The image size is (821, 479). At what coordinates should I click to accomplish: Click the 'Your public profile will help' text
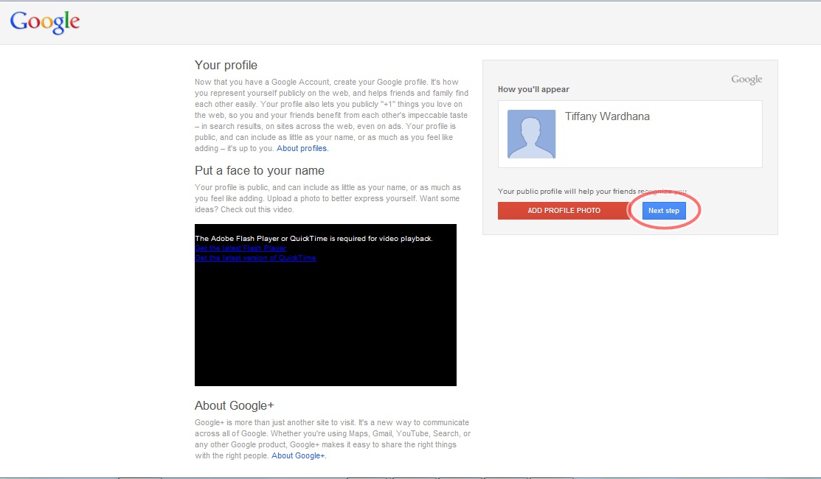(592, 192)
